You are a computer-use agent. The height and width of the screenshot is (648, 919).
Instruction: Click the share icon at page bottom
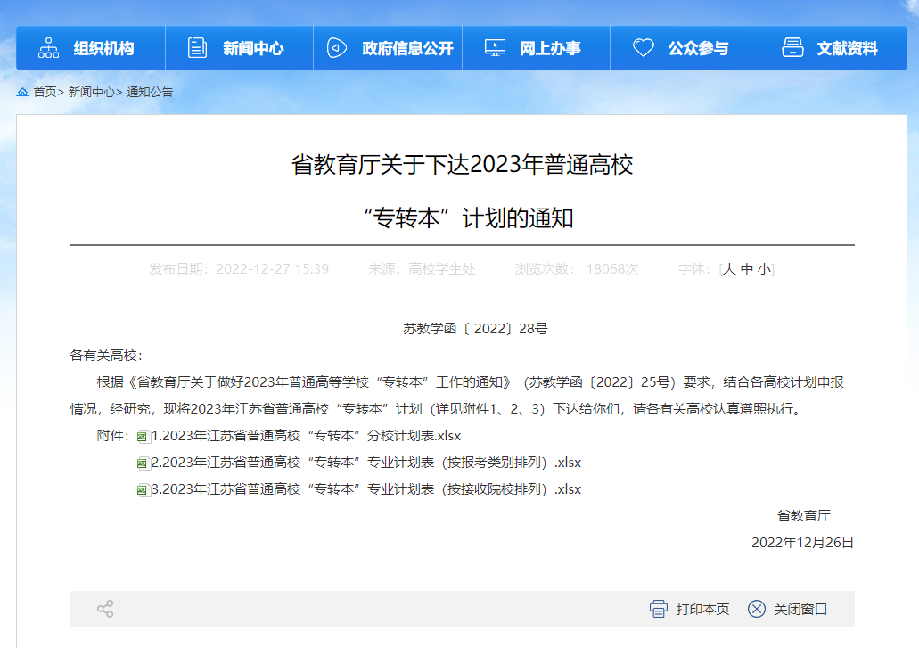coord(105,609)
